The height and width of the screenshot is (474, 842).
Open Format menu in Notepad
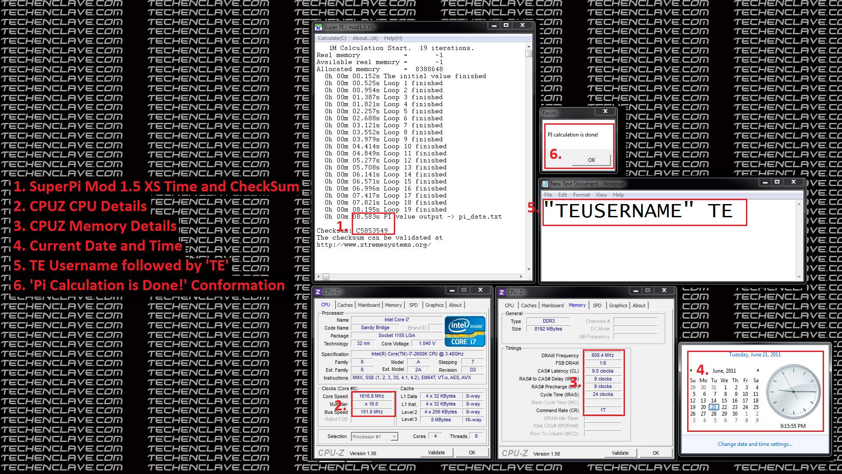pyautogui.click(x=582, y=195)
